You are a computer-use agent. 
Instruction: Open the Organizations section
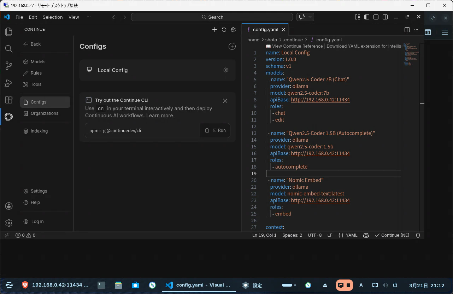[45, 113]
